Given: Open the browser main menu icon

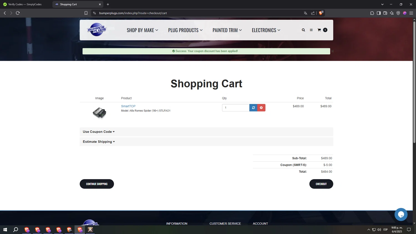Looking at the screenshot, I should tap(411, 13).
